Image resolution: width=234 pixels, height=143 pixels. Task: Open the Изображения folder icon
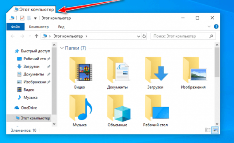click(195, 70)
